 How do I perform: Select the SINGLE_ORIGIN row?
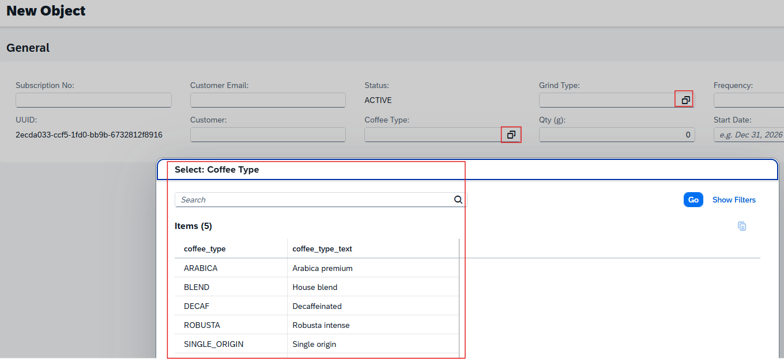[x=231, y=343]
